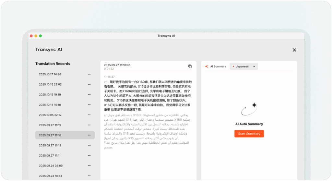
Task: Copy the translation record text
Action: [190, 66]
